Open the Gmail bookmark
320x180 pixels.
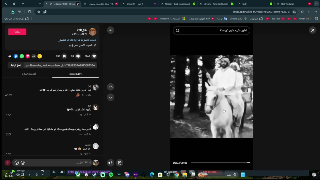pos(304,19)
